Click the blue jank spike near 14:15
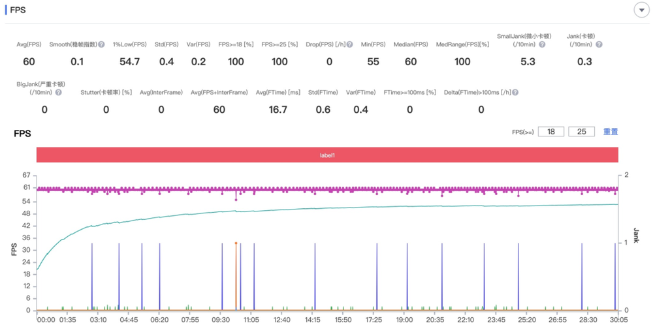The image size is (653, 325). pyautogui.click(x=315, y=274)
